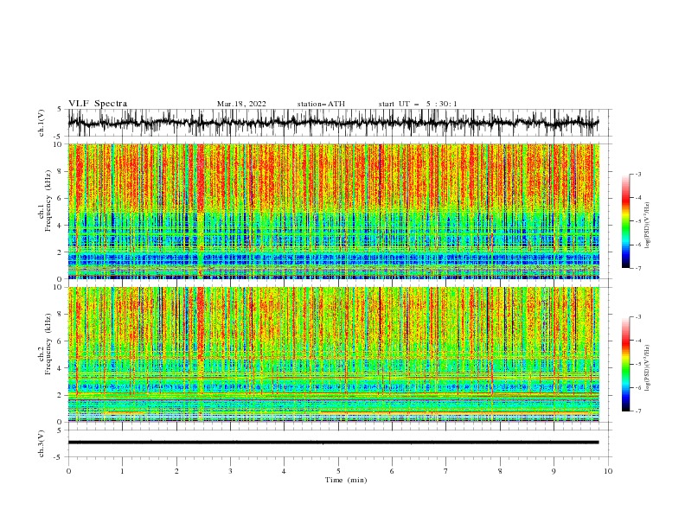The image size is (685, 529).
Task: Click the "VLF Spectra" plot title
Action: 98,104
